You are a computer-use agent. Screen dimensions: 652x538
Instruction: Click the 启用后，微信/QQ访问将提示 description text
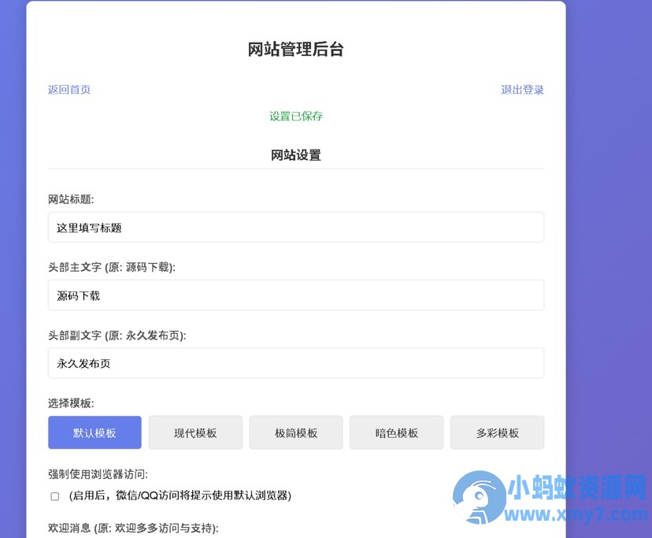pyautogui.click(x=180, y=495)
